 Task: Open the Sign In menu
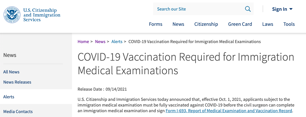[x=282, y=9]
